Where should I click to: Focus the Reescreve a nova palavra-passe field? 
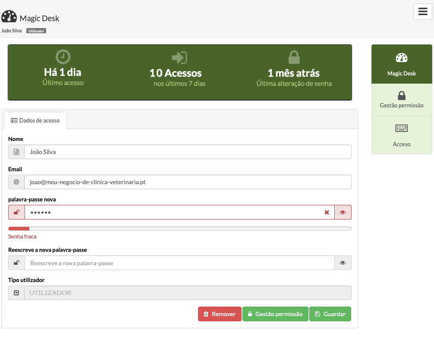click(179, 263)
